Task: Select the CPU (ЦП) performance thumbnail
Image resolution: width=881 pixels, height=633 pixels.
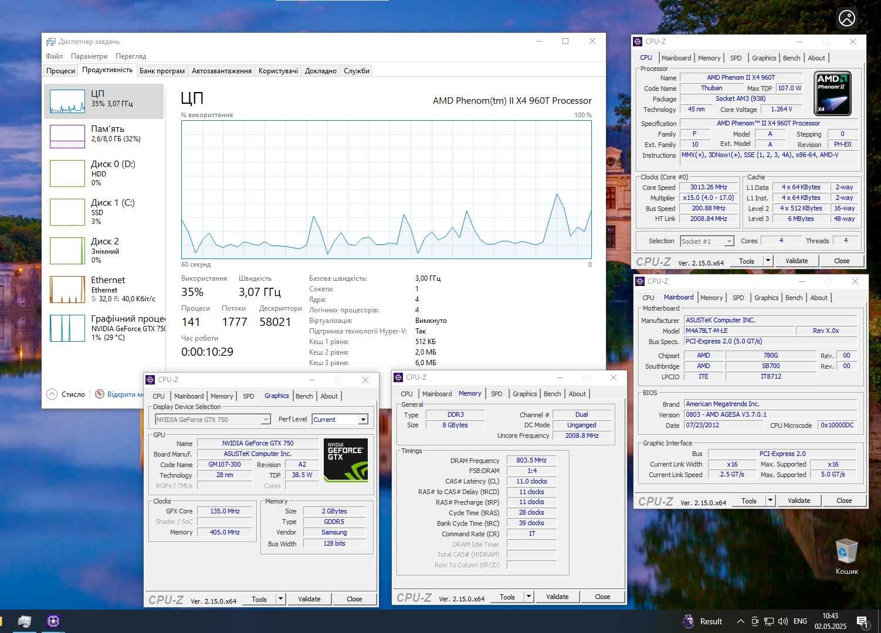Action: [x=104, y=101]
